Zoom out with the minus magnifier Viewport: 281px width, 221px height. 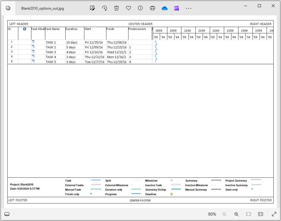[x=225, y=214]
